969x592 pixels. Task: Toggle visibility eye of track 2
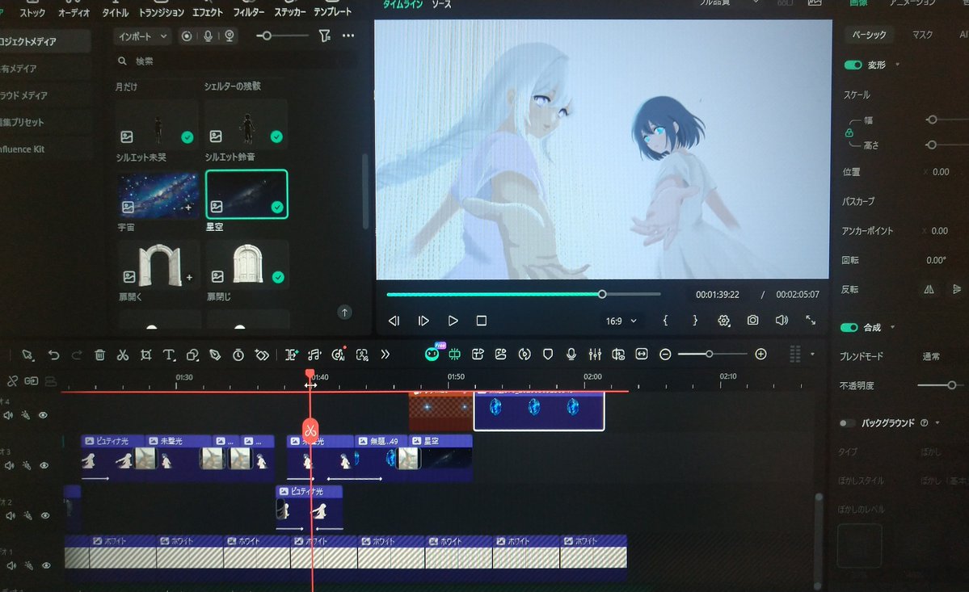pyautogui.click(x=45, y=515)
